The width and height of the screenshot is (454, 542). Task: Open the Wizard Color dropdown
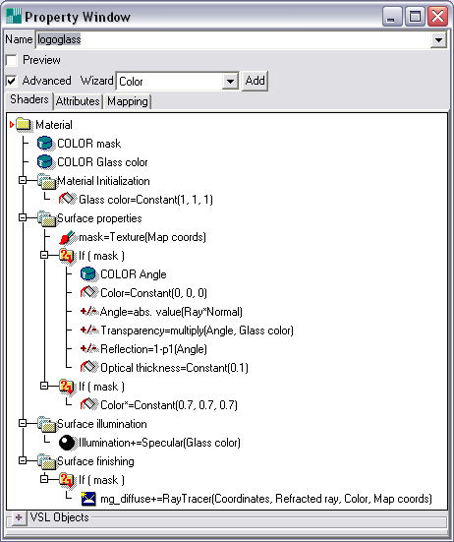pyautogui.click(x=230, y=82)
